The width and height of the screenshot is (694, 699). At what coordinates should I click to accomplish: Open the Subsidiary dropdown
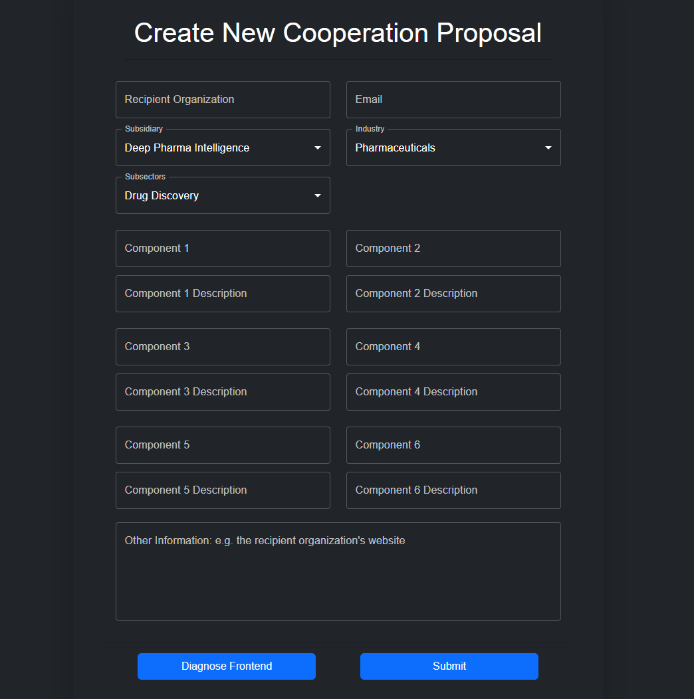click(x=223, y=148)
